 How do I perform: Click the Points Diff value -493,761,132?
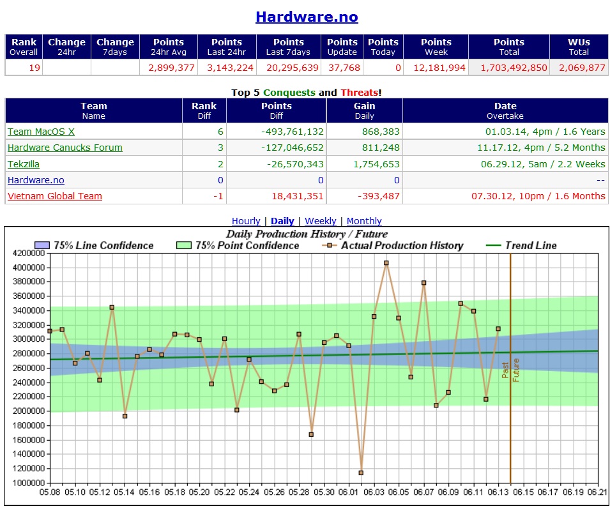coord(292,132)
